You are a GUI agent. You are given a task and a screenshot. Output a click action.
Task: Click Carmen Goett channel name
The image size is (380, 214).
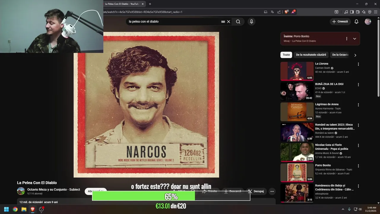point(322,68)
